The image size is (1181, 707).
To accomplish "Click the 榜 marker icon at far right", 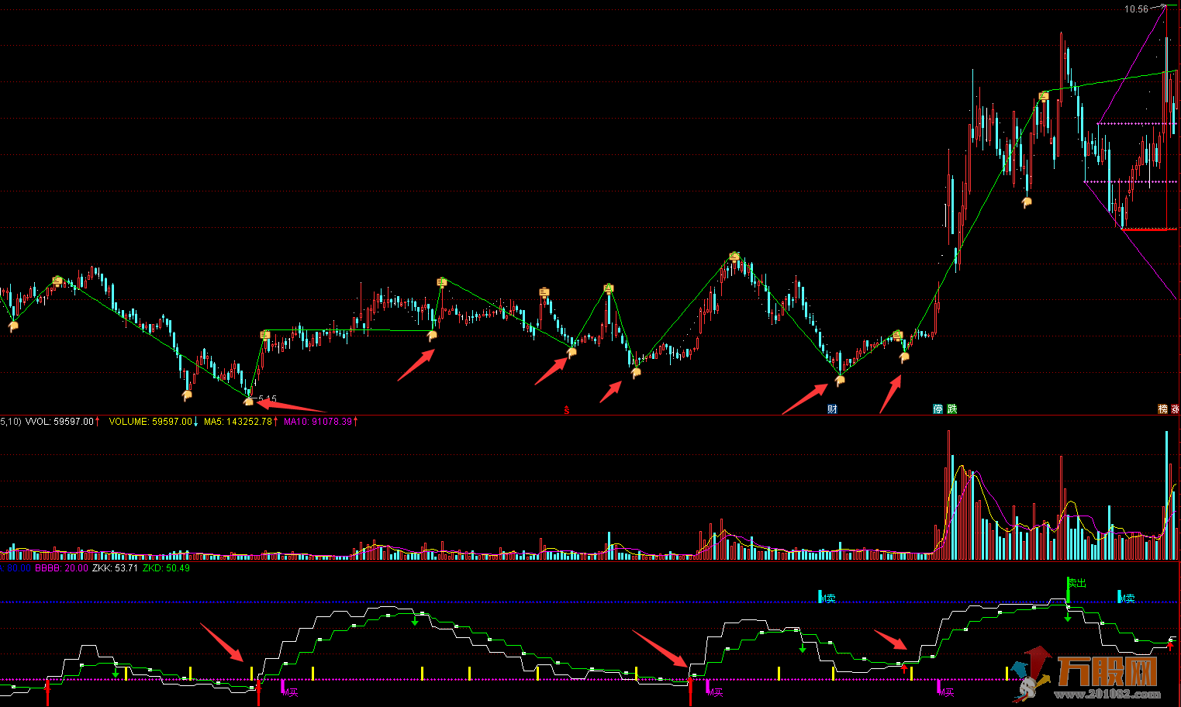I will click(1162, 409).
